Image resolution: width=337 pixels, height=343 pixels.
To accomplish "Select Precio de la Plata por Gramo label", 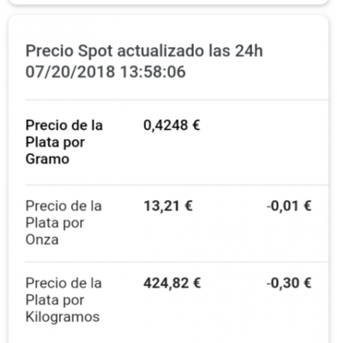I will (x=64, y=142).
